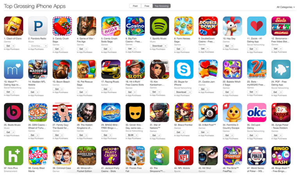Screen dimensions: 298x180
Task: Expand arrow beside Spotify Download button
Action: tap(166, 46)
